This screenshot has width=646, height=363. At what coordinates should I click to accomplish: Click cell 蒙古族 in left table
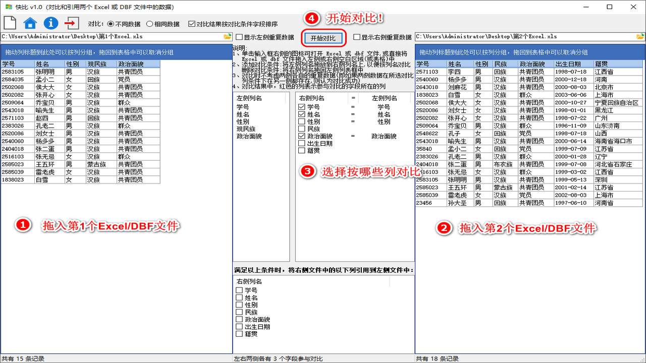tap(101, 164)
